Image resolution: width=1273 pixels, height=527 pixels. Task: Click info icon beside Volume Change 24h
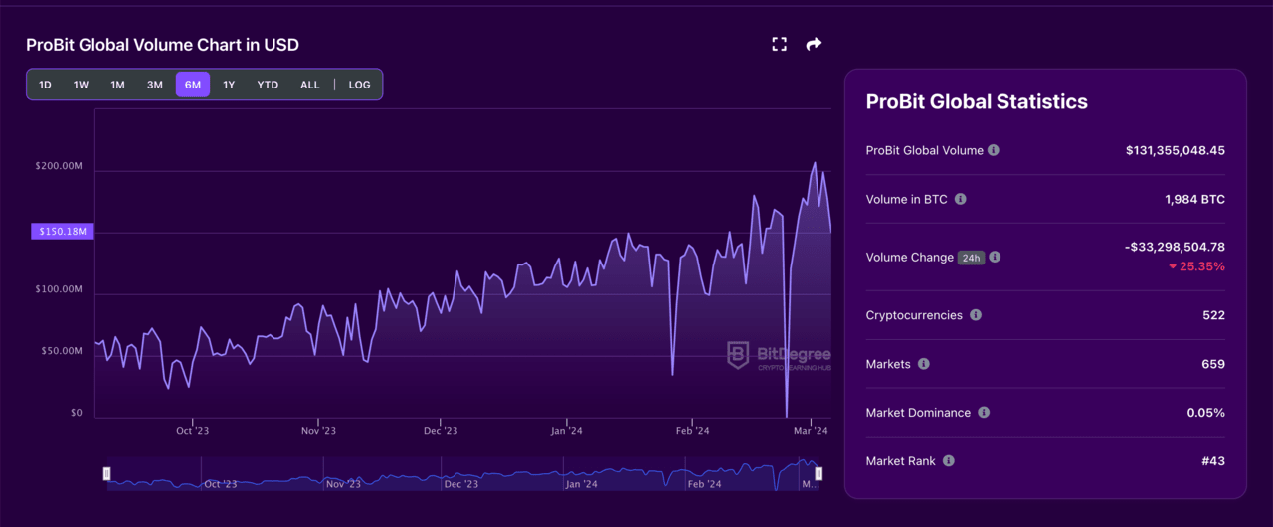995,258
